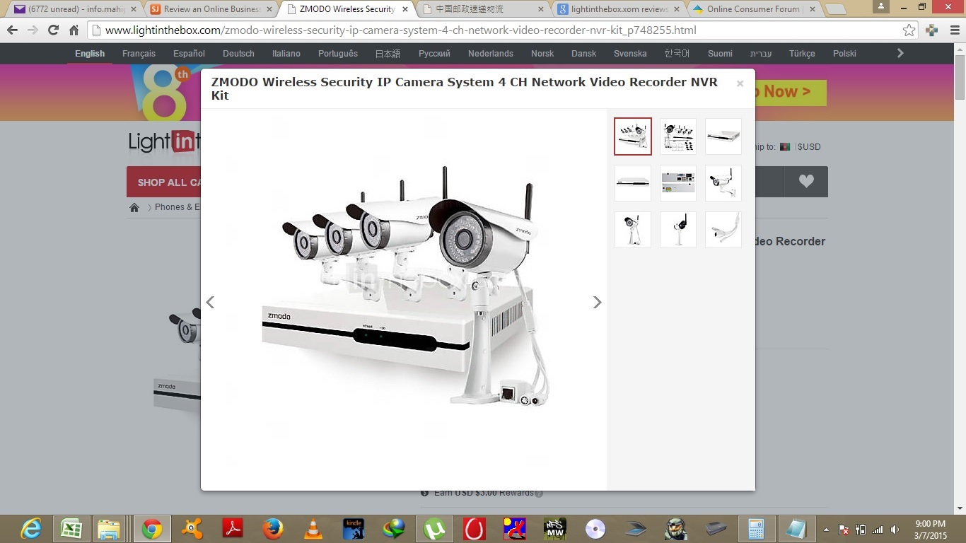This screenshot has width=966, height=543.
Task: Bookmark page with star icon
Action: (x=909, y=30)
